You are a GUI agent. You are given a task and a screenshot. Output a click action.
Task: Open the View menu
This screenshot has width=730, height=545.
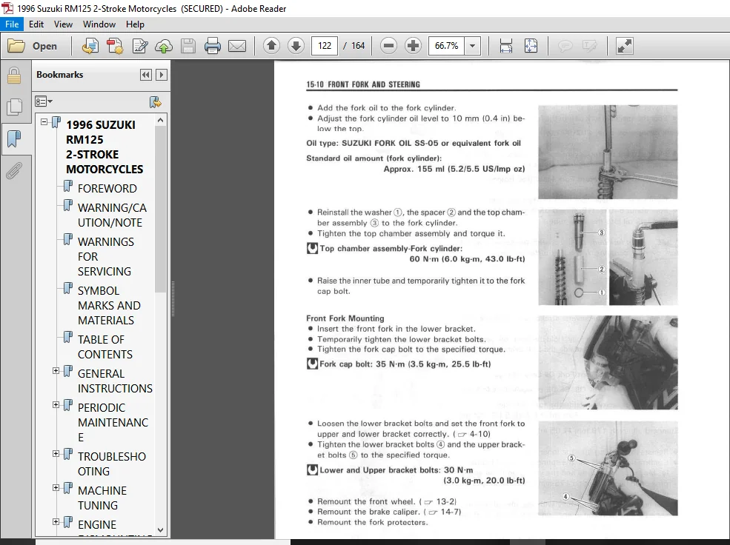[x=63, y=24]
